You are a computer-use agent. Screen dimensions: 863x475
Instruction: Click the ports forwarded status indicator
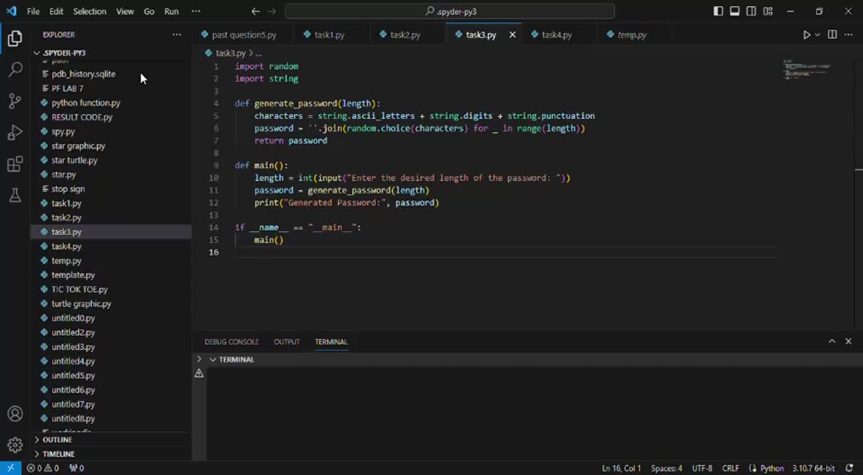pyautogui.click(x=77, y=468)
